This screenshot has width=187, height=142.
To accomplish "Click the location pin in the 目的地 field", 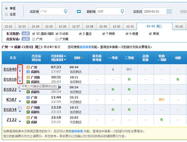I will pyautogui.click(x=122, y=11).
